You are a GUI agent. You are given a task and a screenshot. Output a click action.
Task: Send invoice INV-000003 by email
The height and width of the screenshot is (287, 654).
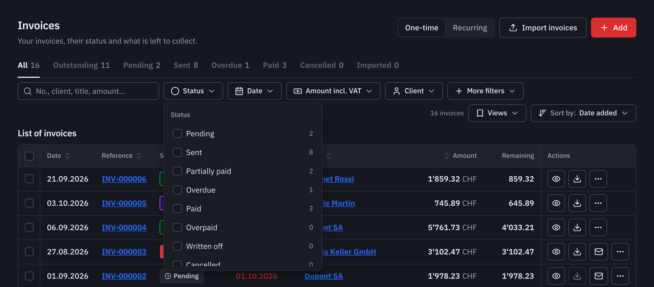click(598, 252)
